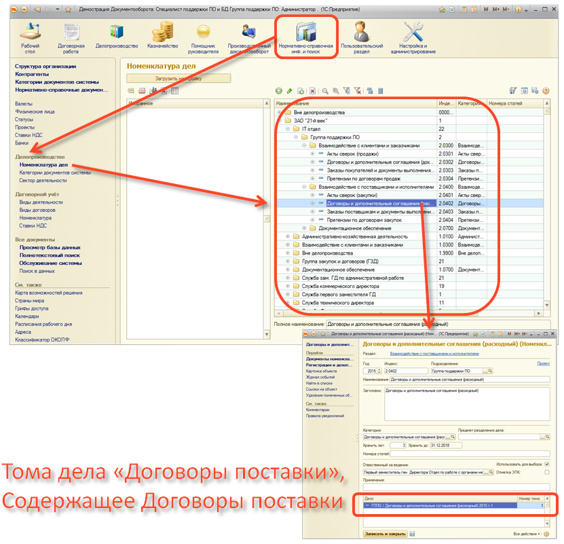
Task: Click the magnifier Find icon in list toolbar
Action: click(x=325, y=91)
